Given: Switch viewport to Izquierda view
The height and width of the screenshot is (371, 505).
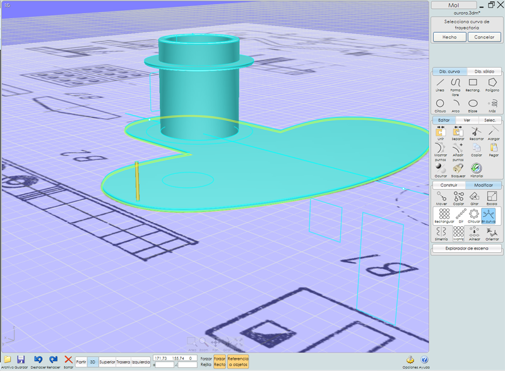Looking at the screenshot, I should (141, 362).
